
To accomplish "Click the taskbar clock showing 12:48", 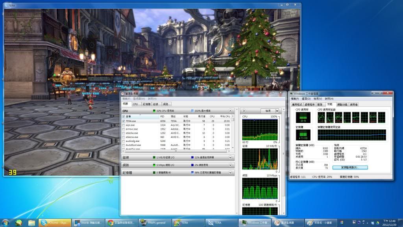I will click(389, 223).
